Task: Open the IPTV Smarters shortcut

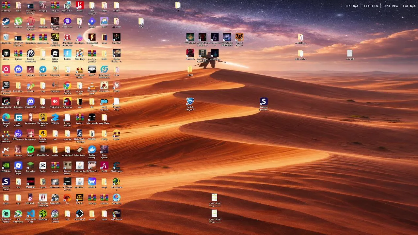Action: [18, 134]
